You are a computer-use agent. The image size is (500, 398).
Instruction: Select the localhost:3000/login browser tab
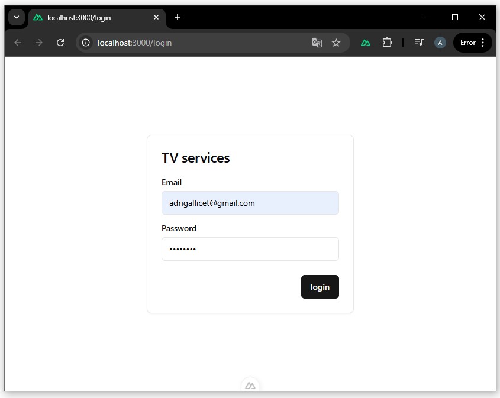coord(89,18)
